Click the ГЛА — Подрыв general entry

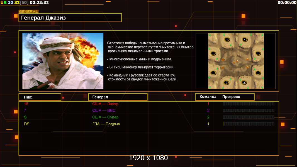pyautogui.click(x=106, y=124)
